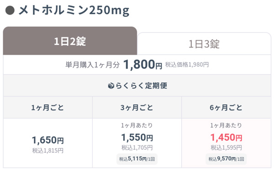274x172 pixels.
Task: Click the 税込5,115円/1回 badge
Action: pos(137,159)
